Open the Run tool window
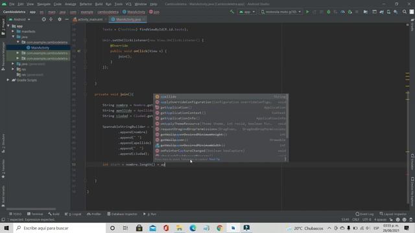Image resolution: width=415 pixels, height=233 pixels. [x=150, y=214]
